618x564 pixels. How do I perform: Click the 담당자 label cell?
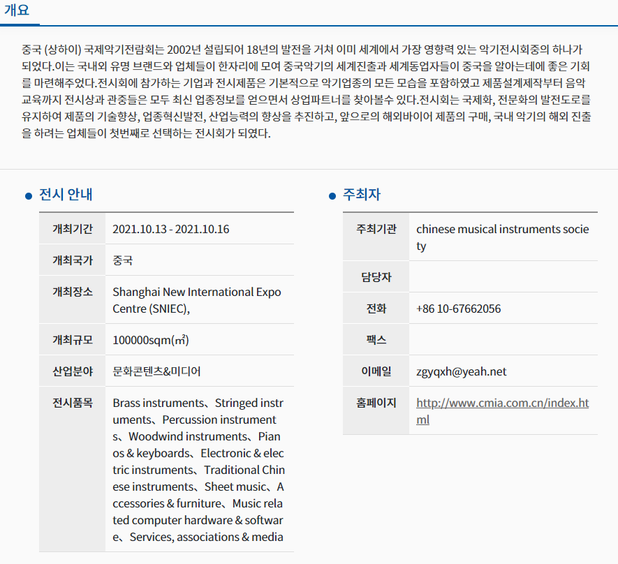pyautogui.click(x=376, y=276)
